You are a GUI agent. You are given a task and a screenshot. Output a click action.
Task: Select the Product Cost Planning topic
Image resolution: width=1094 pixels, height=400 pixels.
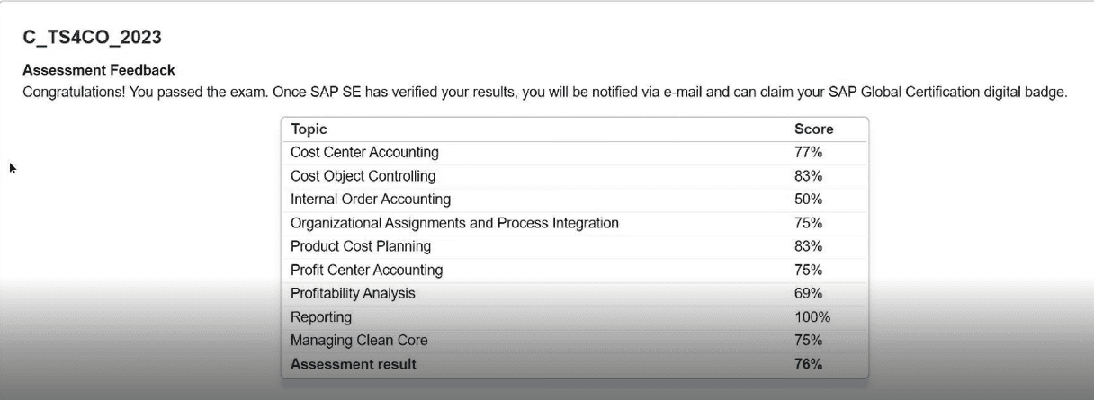click(x=361, y=246)
